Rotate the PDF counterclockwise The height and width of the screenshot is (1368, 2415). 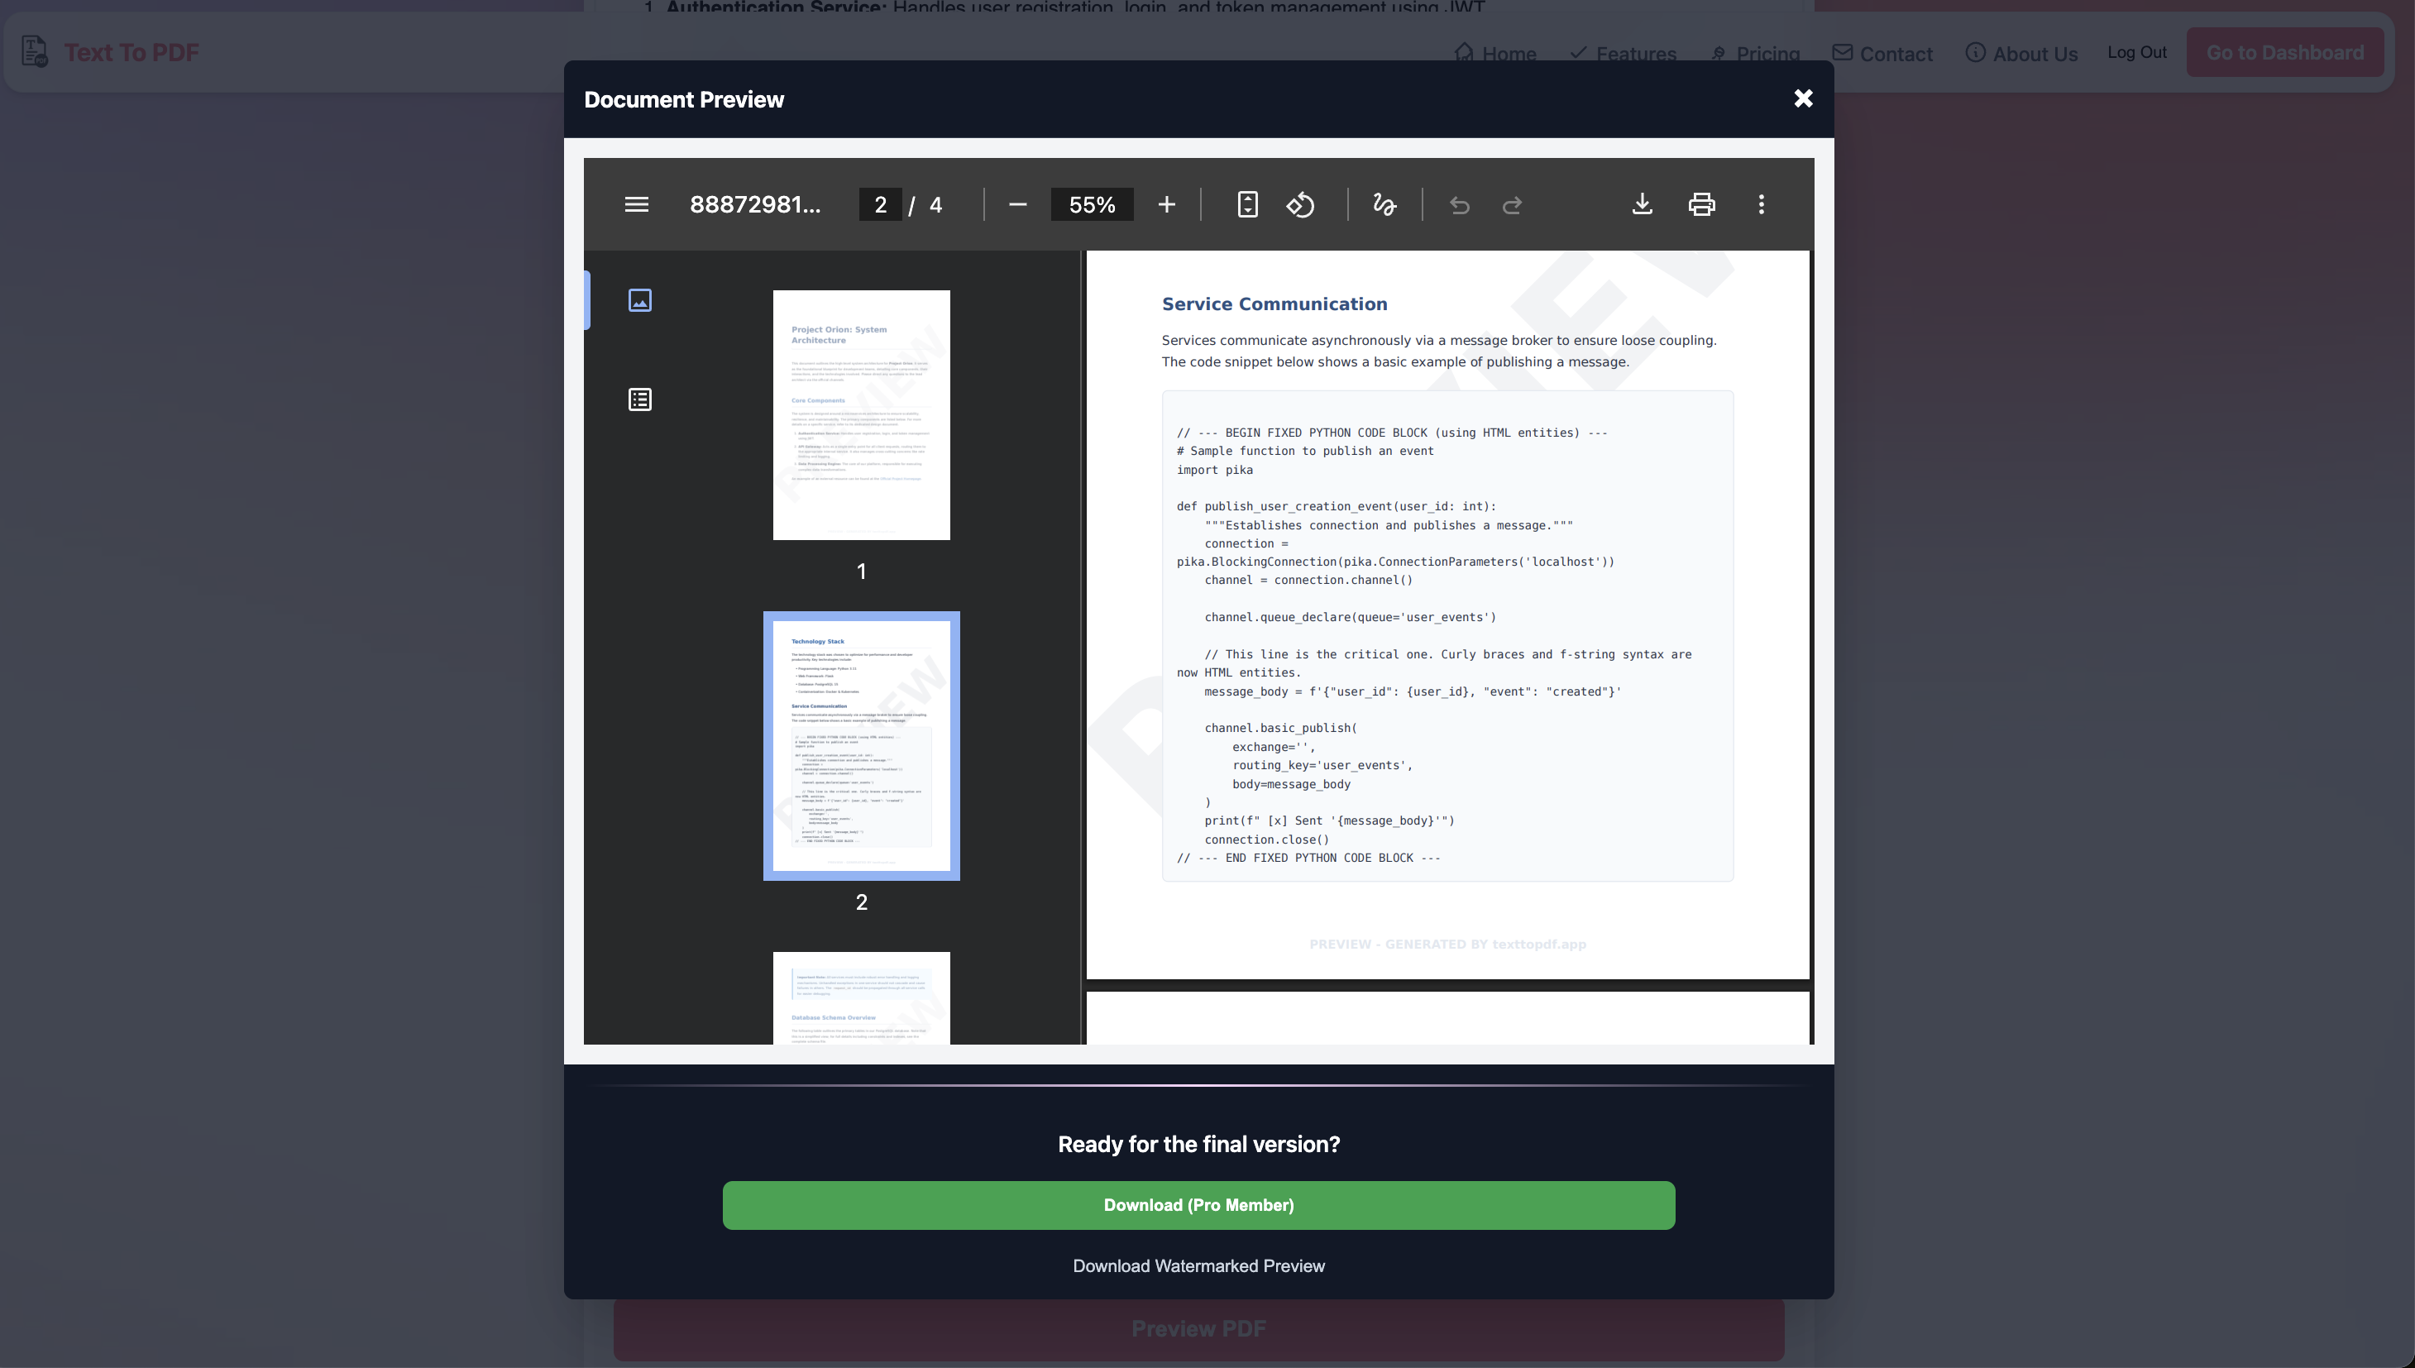pos(1300,205)
